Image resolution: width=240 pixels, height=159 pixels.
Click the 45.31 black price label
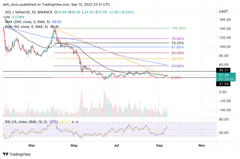pyautogui.click(x=223, y=70)
